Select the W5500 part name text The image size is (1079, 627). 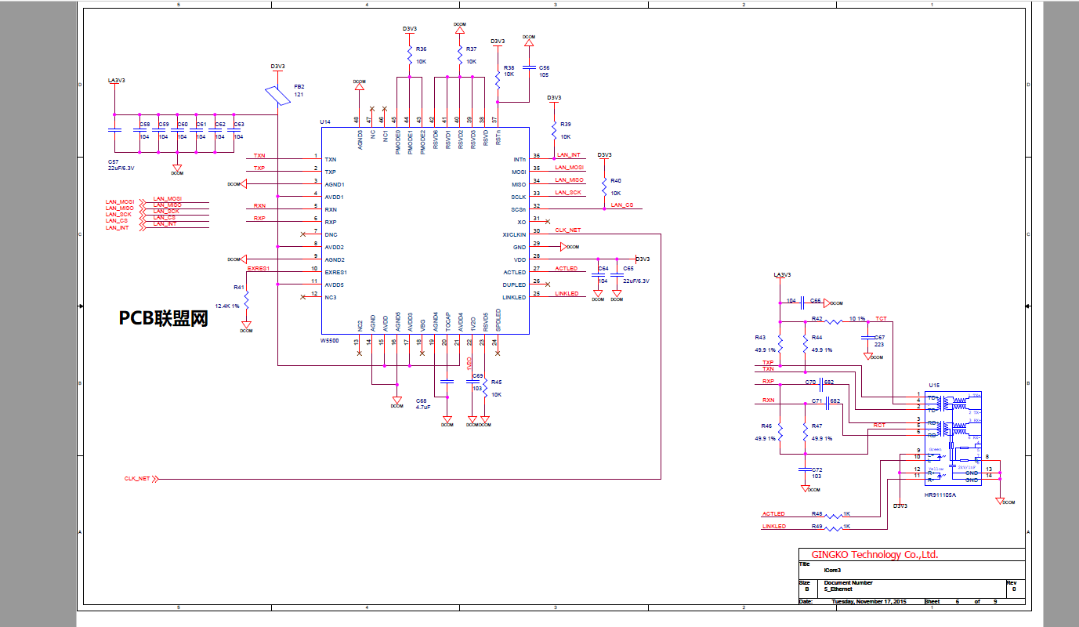pyautogui.click(x=329, y=342)
